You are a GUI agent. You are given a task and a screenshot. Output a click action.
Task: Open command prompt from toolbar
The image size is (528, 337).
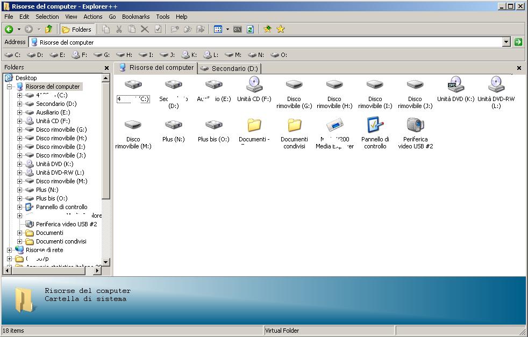[x=237, y=30]
